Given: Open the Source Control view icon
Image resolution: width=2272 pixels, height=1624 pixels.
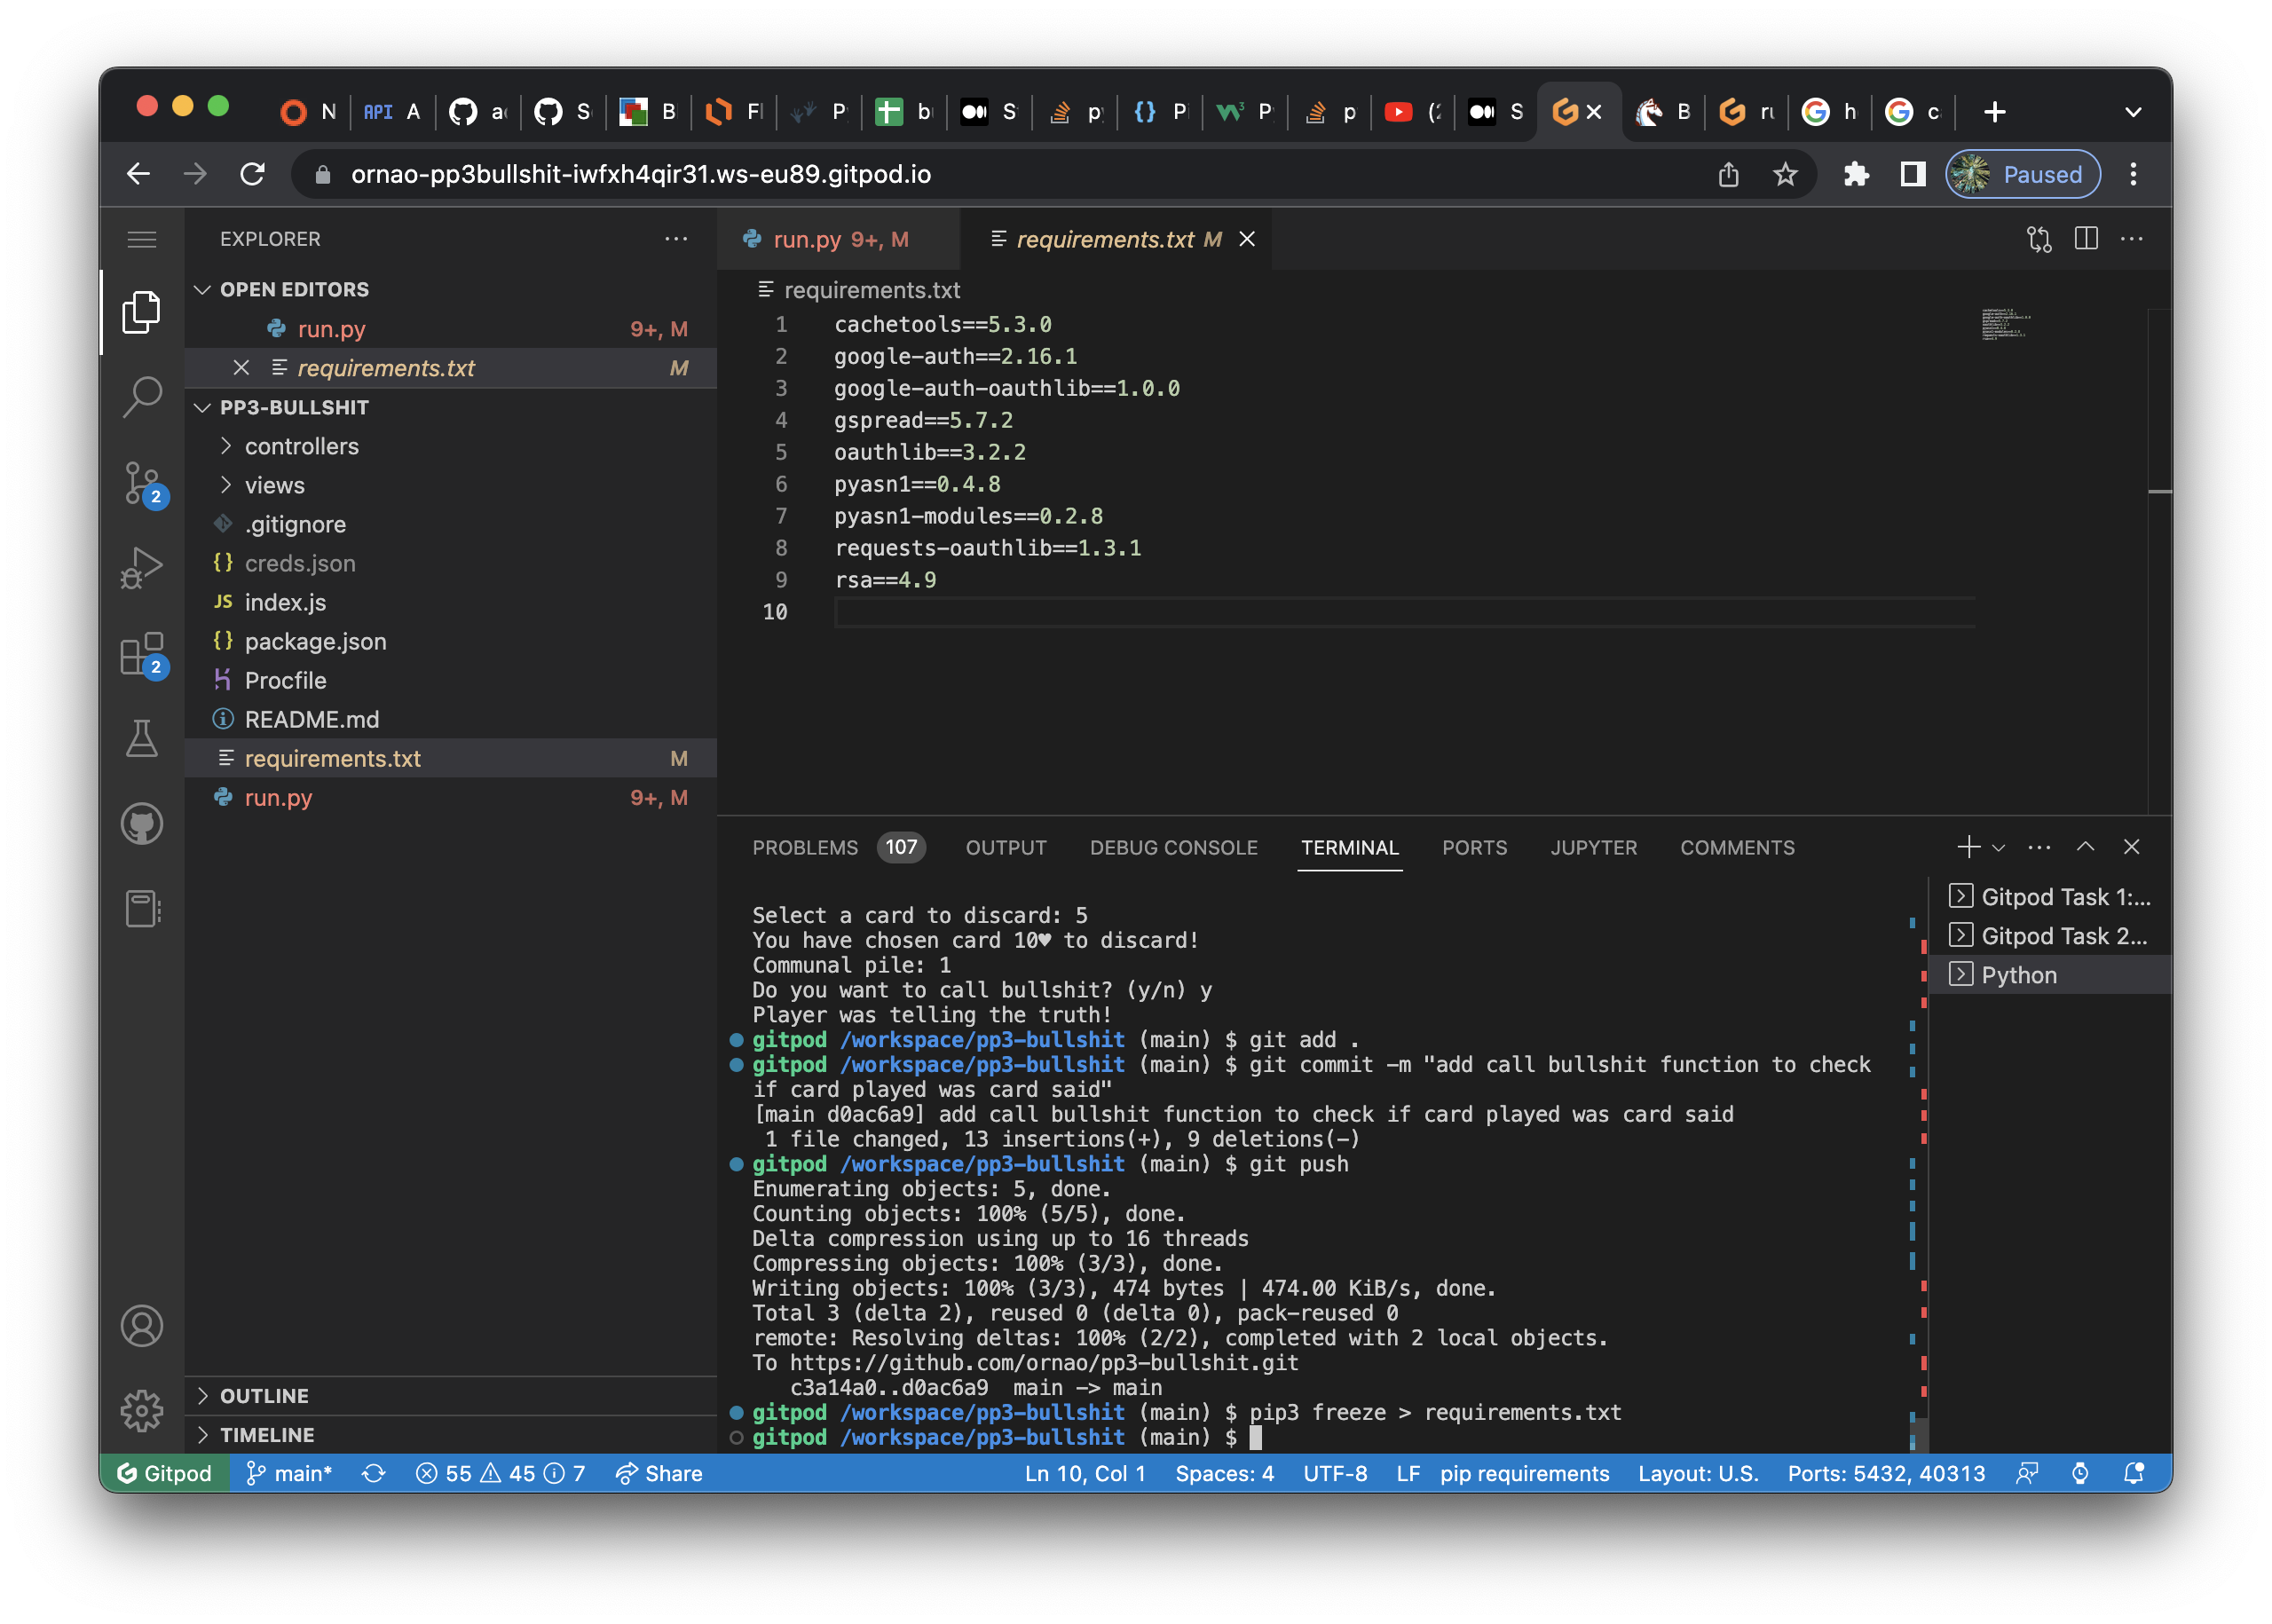Looking at the screenshot, I should tap(142, 483).
